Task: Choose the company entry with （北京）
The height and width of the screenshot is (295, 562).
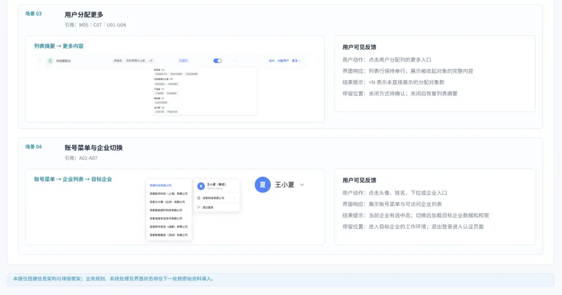Action: click(x=168, y=202)
